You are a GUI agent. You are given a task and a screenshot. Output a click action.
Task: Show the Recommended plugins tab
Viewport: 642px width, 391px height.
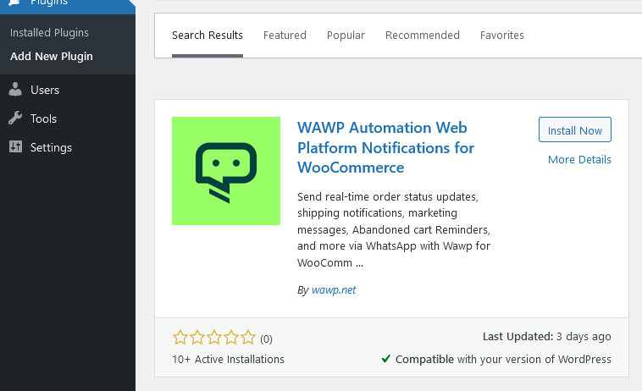click(422, 36)
